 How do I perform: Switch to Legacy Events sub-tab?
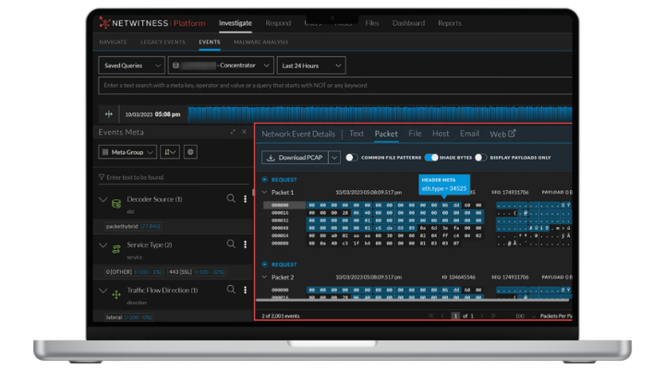click(163, 42)
